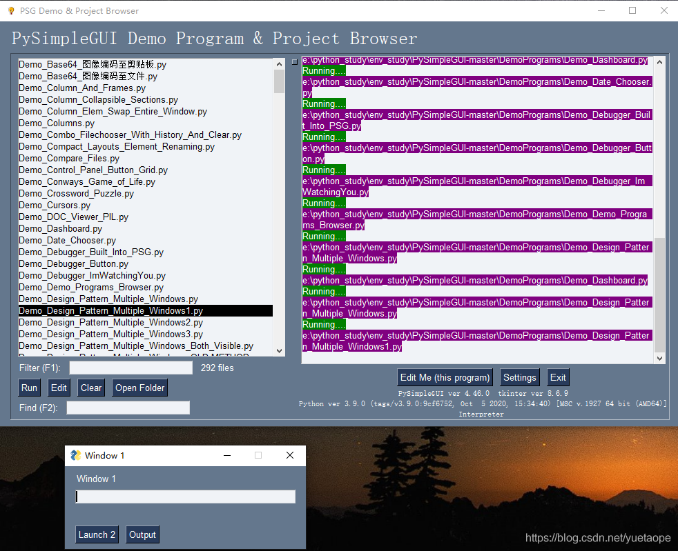
Task: Click output pane scrollbar up arrow
Action: tap(660, 62)
